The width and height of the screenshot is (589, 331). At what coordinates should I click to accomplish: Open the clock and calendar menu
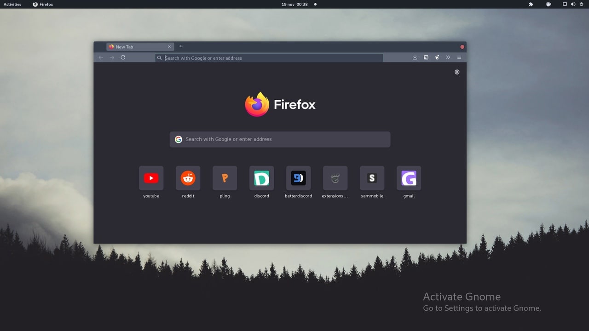pyautogui.click(x=294, y=4)
